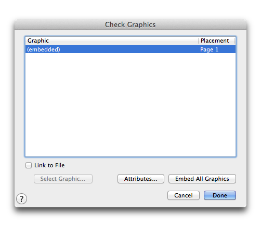Open help with the question mark icon
This screenshot has width=261, height=226.
click(x=21, y=198)
